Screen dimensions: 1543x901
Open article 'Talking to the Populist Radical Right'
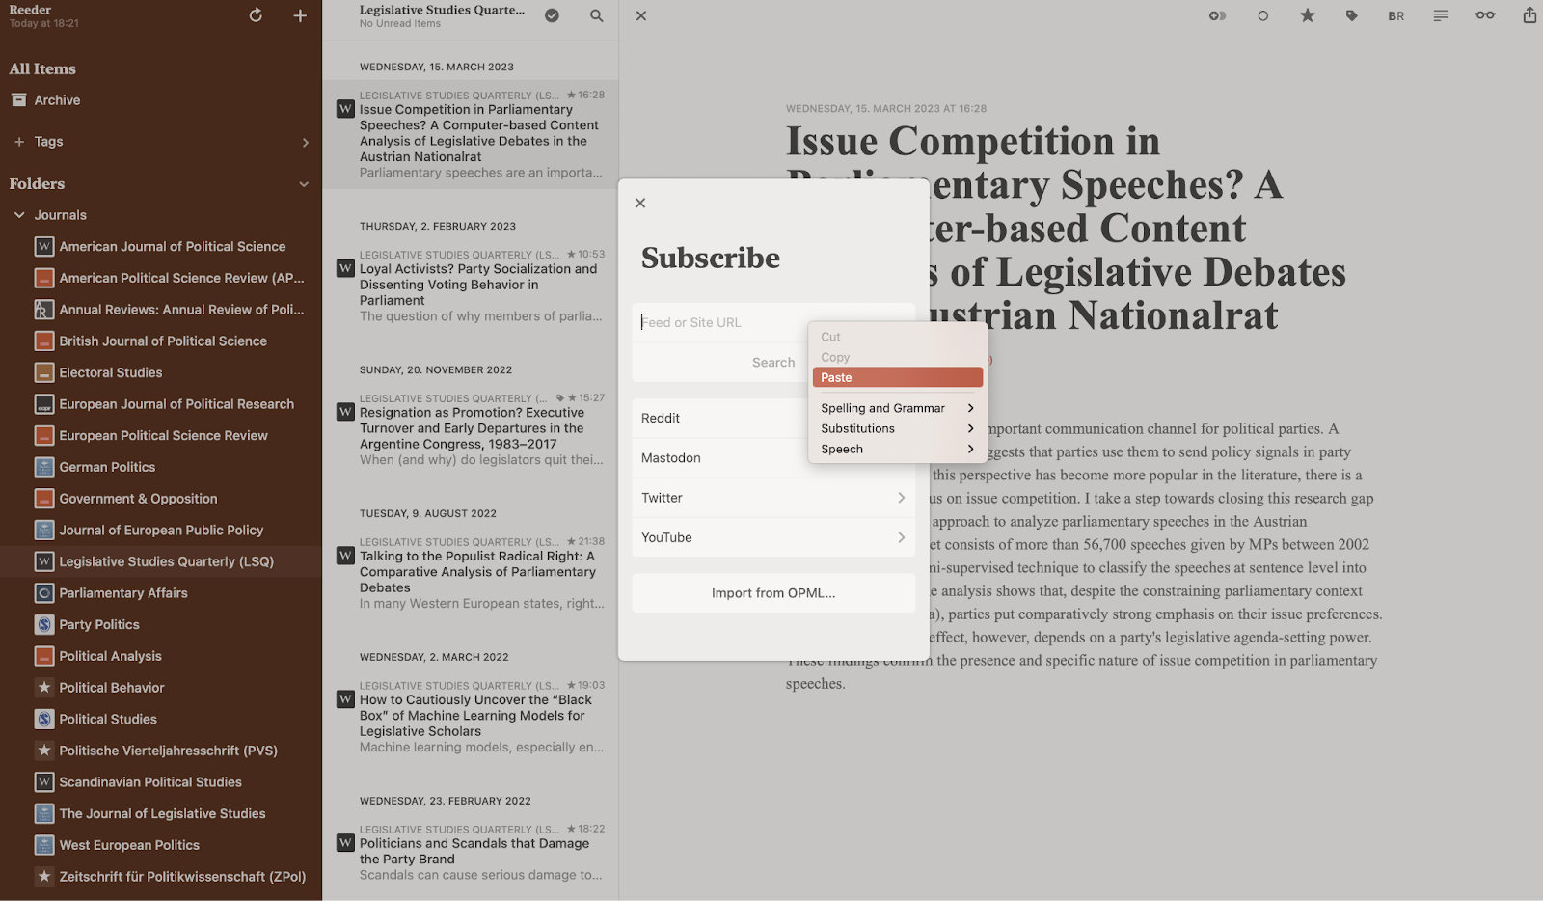[x=471, y=573]
